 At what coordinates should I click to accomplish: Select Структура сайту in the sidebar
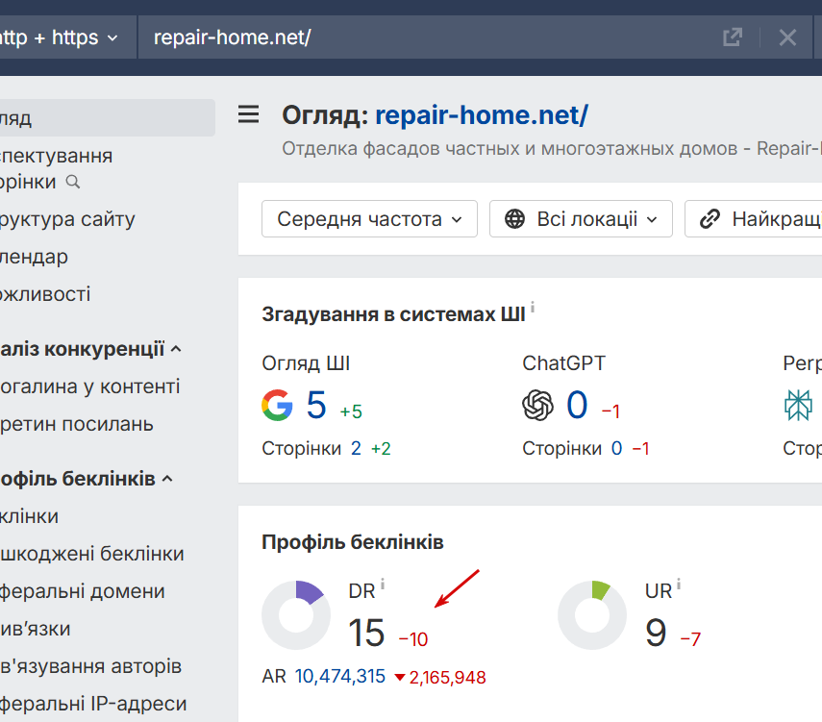(x=67, y=219)
